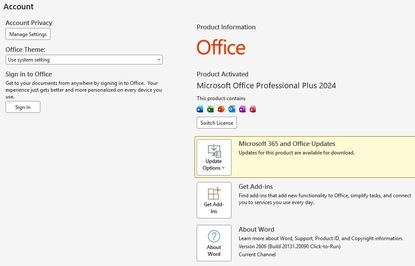This screenshot has width=415, height=266.
Task: Click the Access app icon
Action: pyautogui.click(x=253, y=109)
